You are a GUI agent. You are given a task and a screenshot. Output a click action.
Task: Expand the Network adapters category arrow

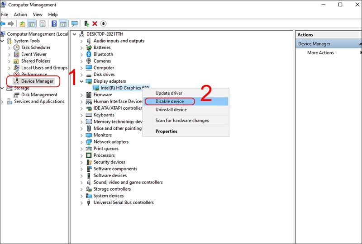(81, 142)
